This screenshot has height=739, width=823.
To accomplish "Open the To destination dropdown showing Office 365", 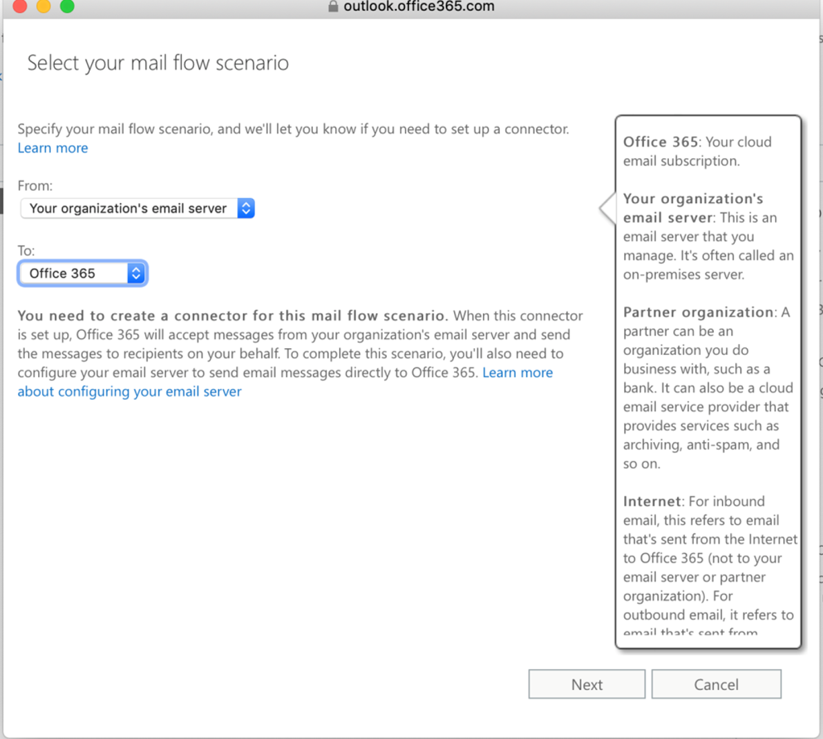I will tap(83, 273).
